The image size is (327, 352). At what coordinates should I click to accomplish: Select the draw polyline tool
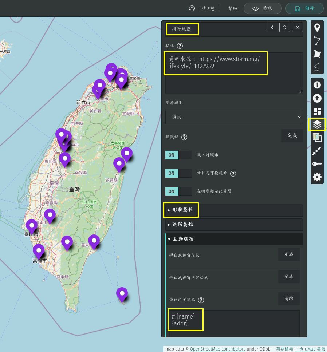point(317,41)
